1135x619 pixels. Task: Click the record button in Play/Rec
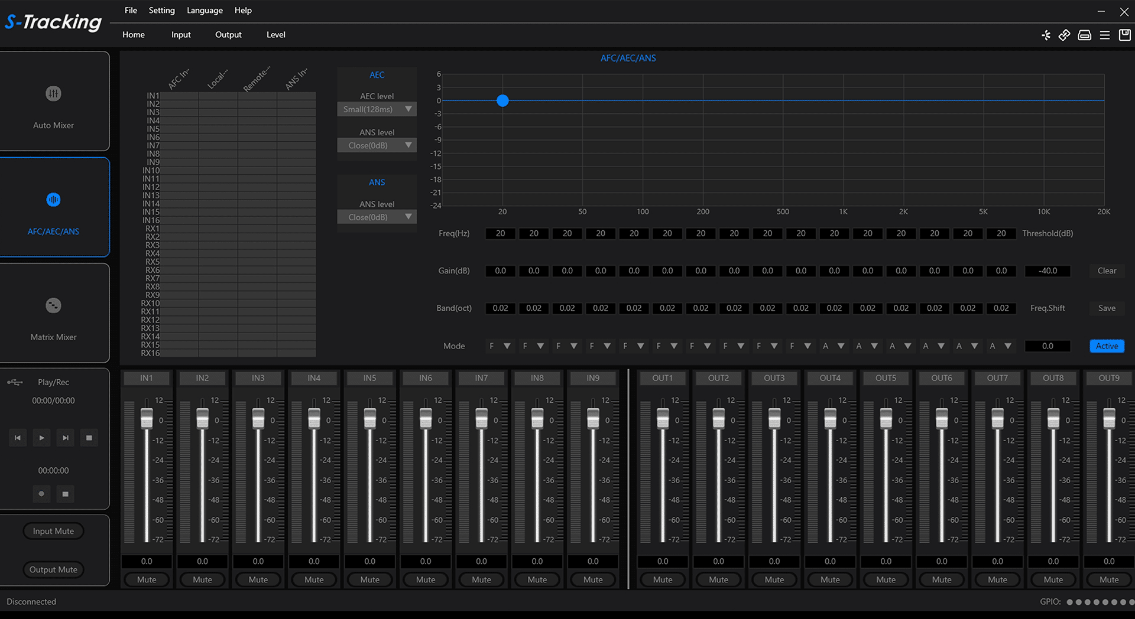coord(41,494)
